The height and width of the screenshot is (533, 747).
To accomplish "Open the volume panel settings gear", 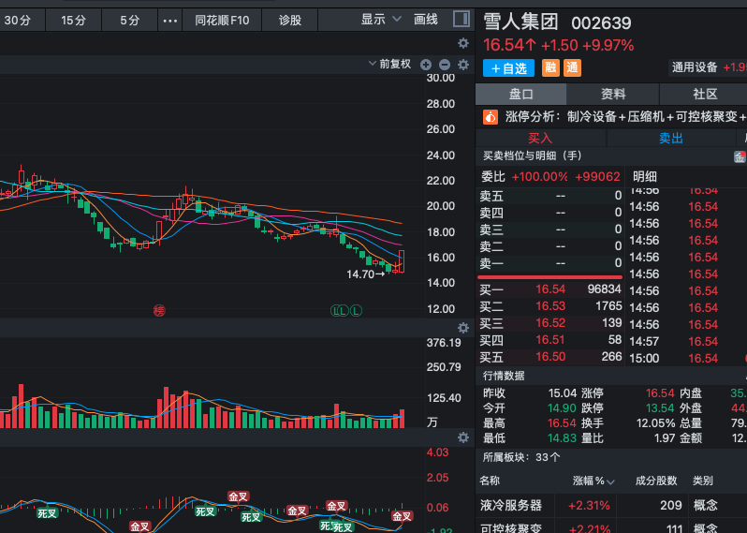I will click(463, 328).
